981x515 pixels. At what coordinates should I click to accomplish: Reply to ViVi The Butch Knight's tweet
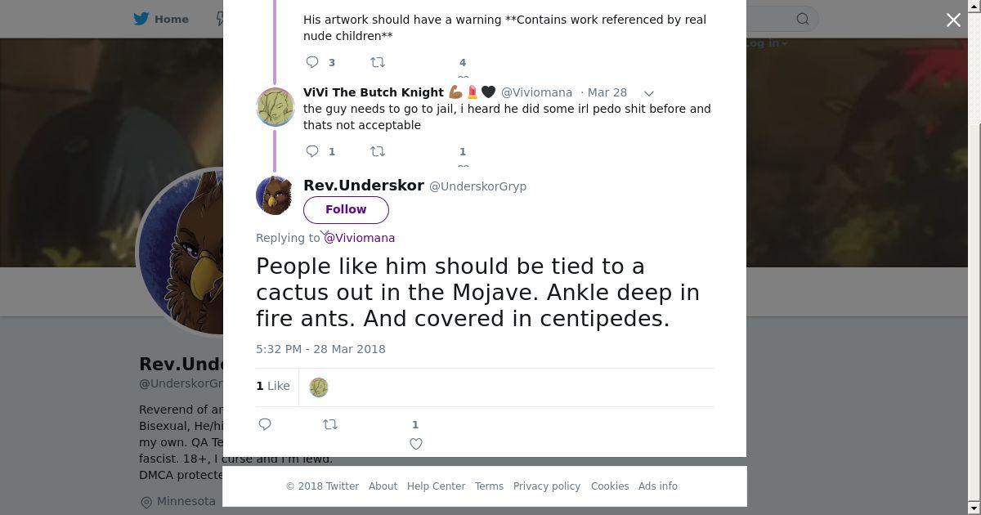coord(312,151)
